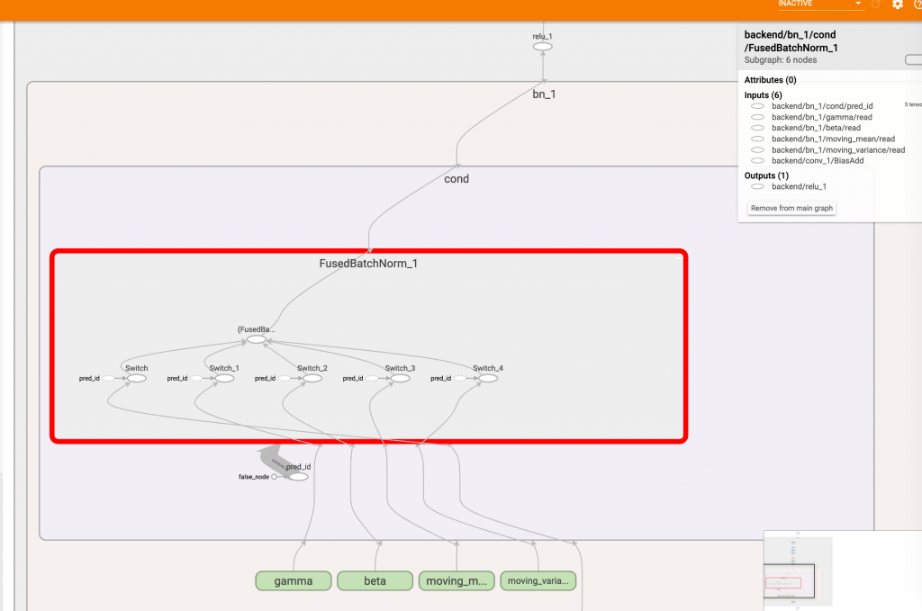
Task: Select the Switch_1 op node ellipse
Action: tap(224, 378)
